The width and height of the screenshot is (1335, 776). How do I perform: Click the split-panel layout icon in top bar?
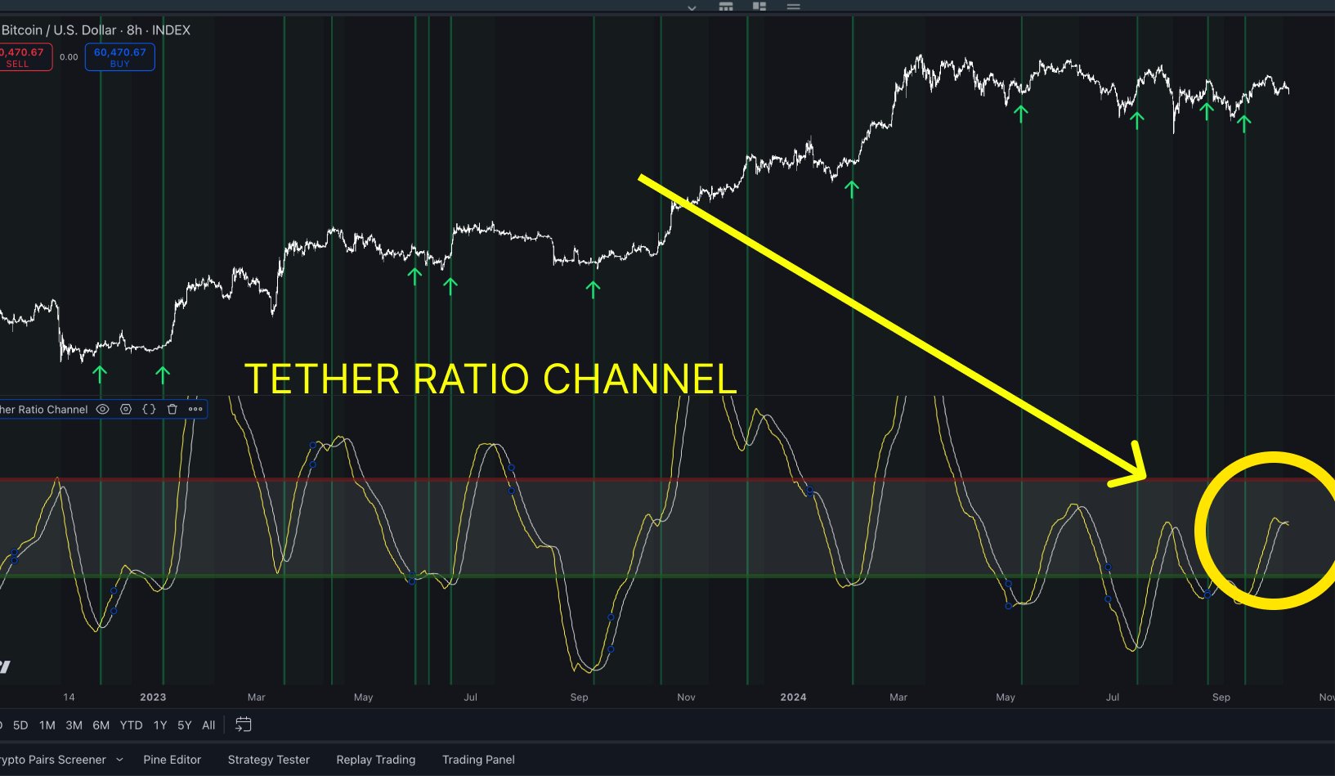click(759, 7)
